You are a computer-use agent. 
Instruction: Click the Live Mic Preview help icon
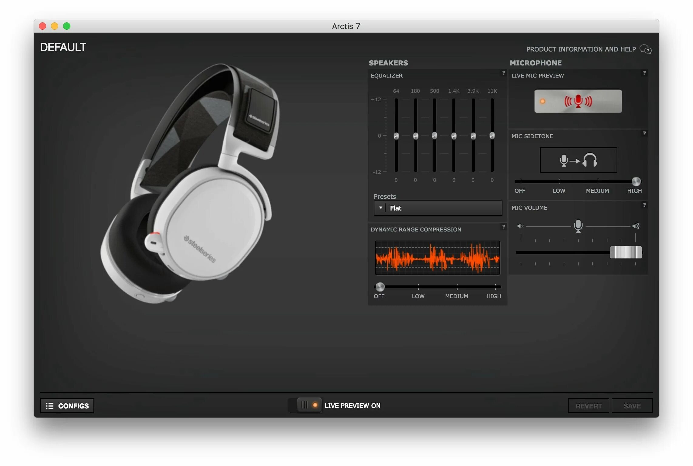click(x=644, y=73)
